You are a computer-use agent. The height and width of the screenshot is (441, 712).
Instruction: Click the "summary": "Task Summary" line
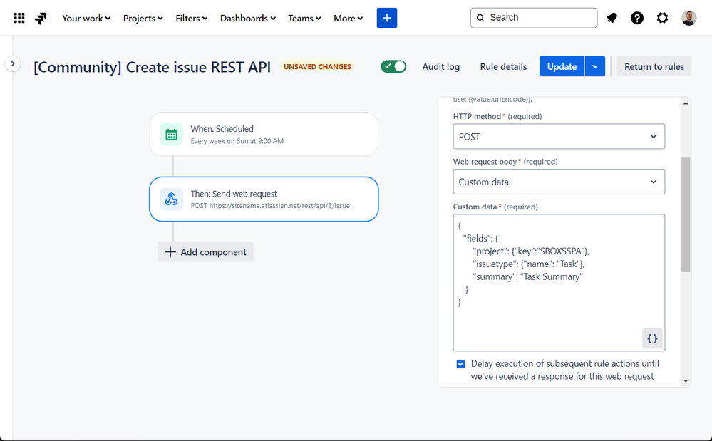point(527,276)
